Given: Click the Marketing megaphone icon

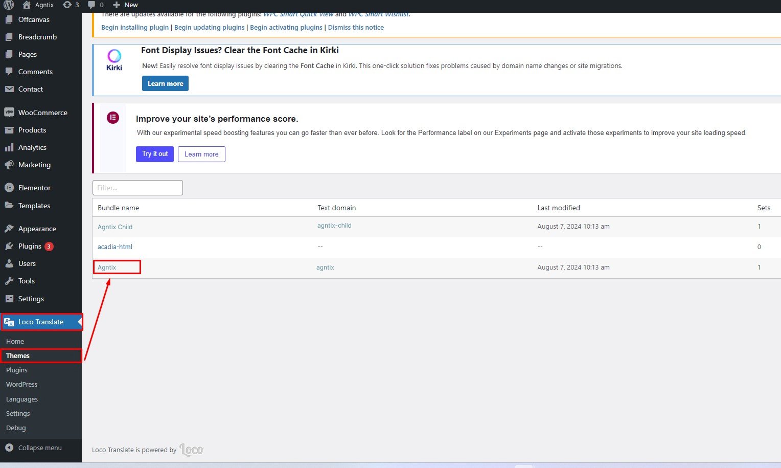Looking at the screenshot, I should [x=9, y=165].
